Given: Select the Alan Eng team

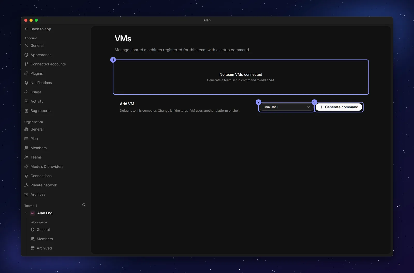Looking at the screenshot, I should point(45,213).
